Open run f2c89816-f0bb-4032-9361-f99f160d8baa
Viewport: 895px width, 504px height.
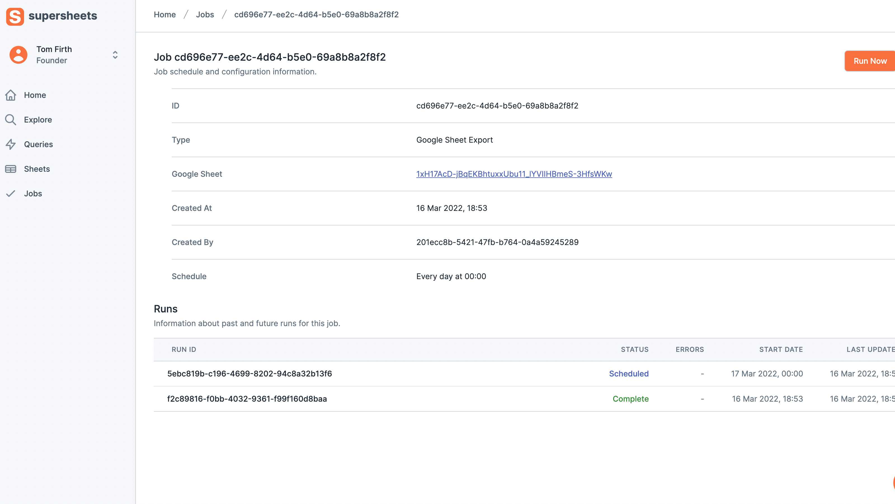point(247,399)
